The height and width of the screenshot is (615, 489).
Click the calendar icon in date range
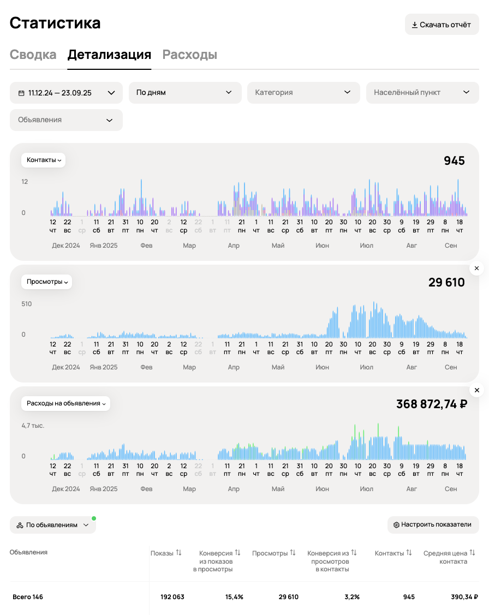pyautogui.click(x=21, y=93)
